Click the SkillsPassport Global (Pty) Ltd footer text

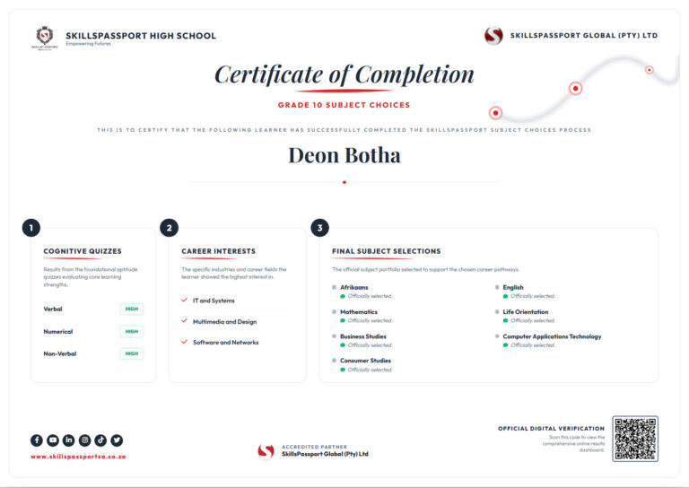pos(325,454)
